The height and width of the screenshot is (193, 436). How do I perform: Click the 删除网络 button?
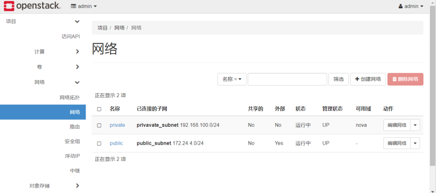(x=405, y=79)
